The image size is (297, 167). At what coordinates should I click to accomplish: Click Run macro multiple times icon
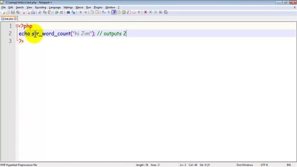point(161,13)
